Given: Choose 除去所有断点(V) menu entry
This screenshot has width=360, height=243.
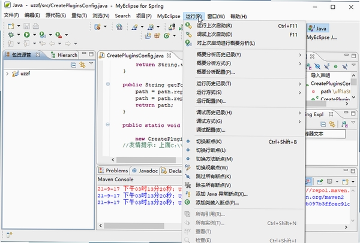Looking at the screenshot, I should pos(244,185).
